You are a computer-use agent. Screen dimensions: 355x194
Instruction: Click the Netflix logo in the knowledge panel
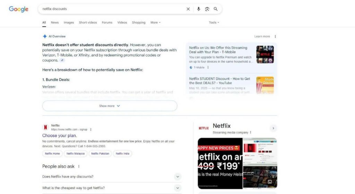pos(204,128)
